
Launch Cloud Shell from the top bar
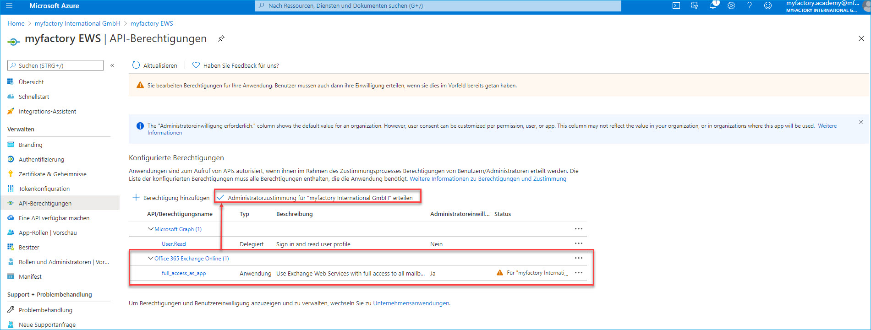[676, 6]
